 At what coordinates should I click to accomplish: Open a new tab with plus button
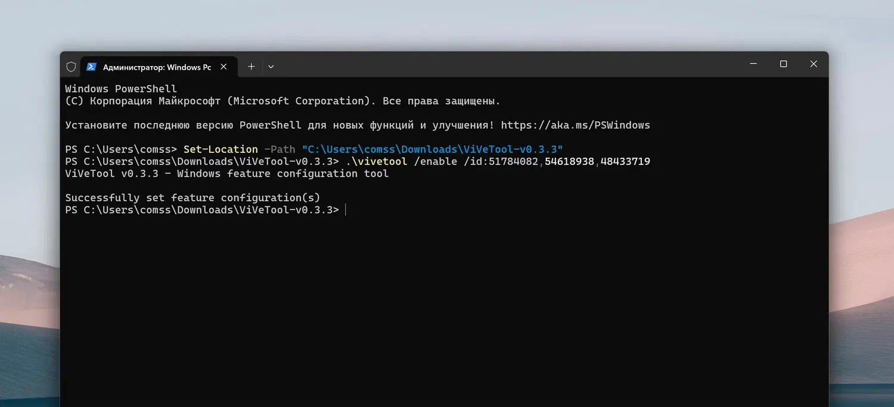pos(251,67)
